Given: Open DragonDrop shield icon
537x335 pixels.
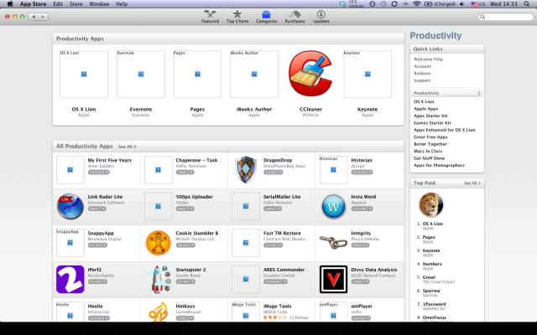Looking at the screenshot, I should coord(246,170).
